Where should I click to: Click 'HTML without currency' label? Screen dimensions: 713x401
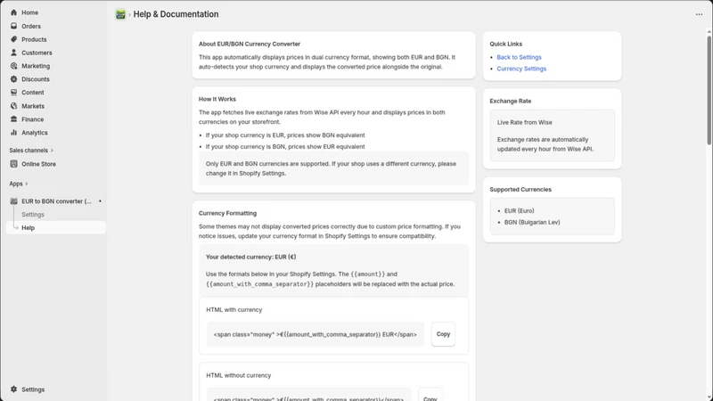coord(239,375)
